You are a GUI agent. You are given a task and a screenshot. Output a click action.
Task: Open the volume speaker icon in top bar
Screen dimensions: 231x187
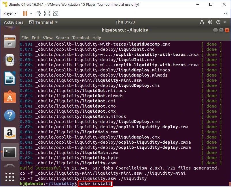point(210,22)
